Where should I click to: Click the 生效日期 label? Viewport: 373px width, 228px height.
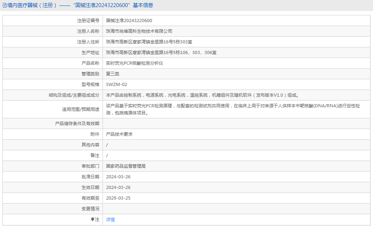click(90, 187)
